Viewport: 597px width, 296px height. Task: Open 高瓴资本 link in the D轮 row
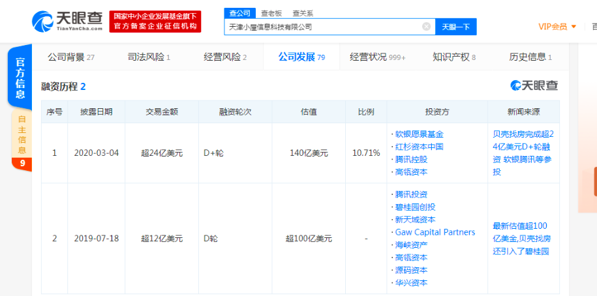pos(411,258)
